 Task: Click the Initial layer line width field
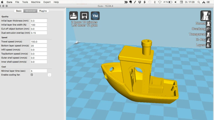[39, 25]
